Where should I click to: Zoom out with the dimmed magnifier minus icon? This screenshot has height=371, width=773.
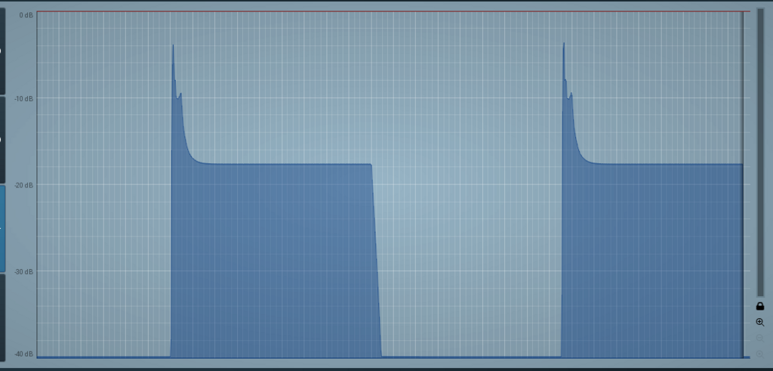760,339
